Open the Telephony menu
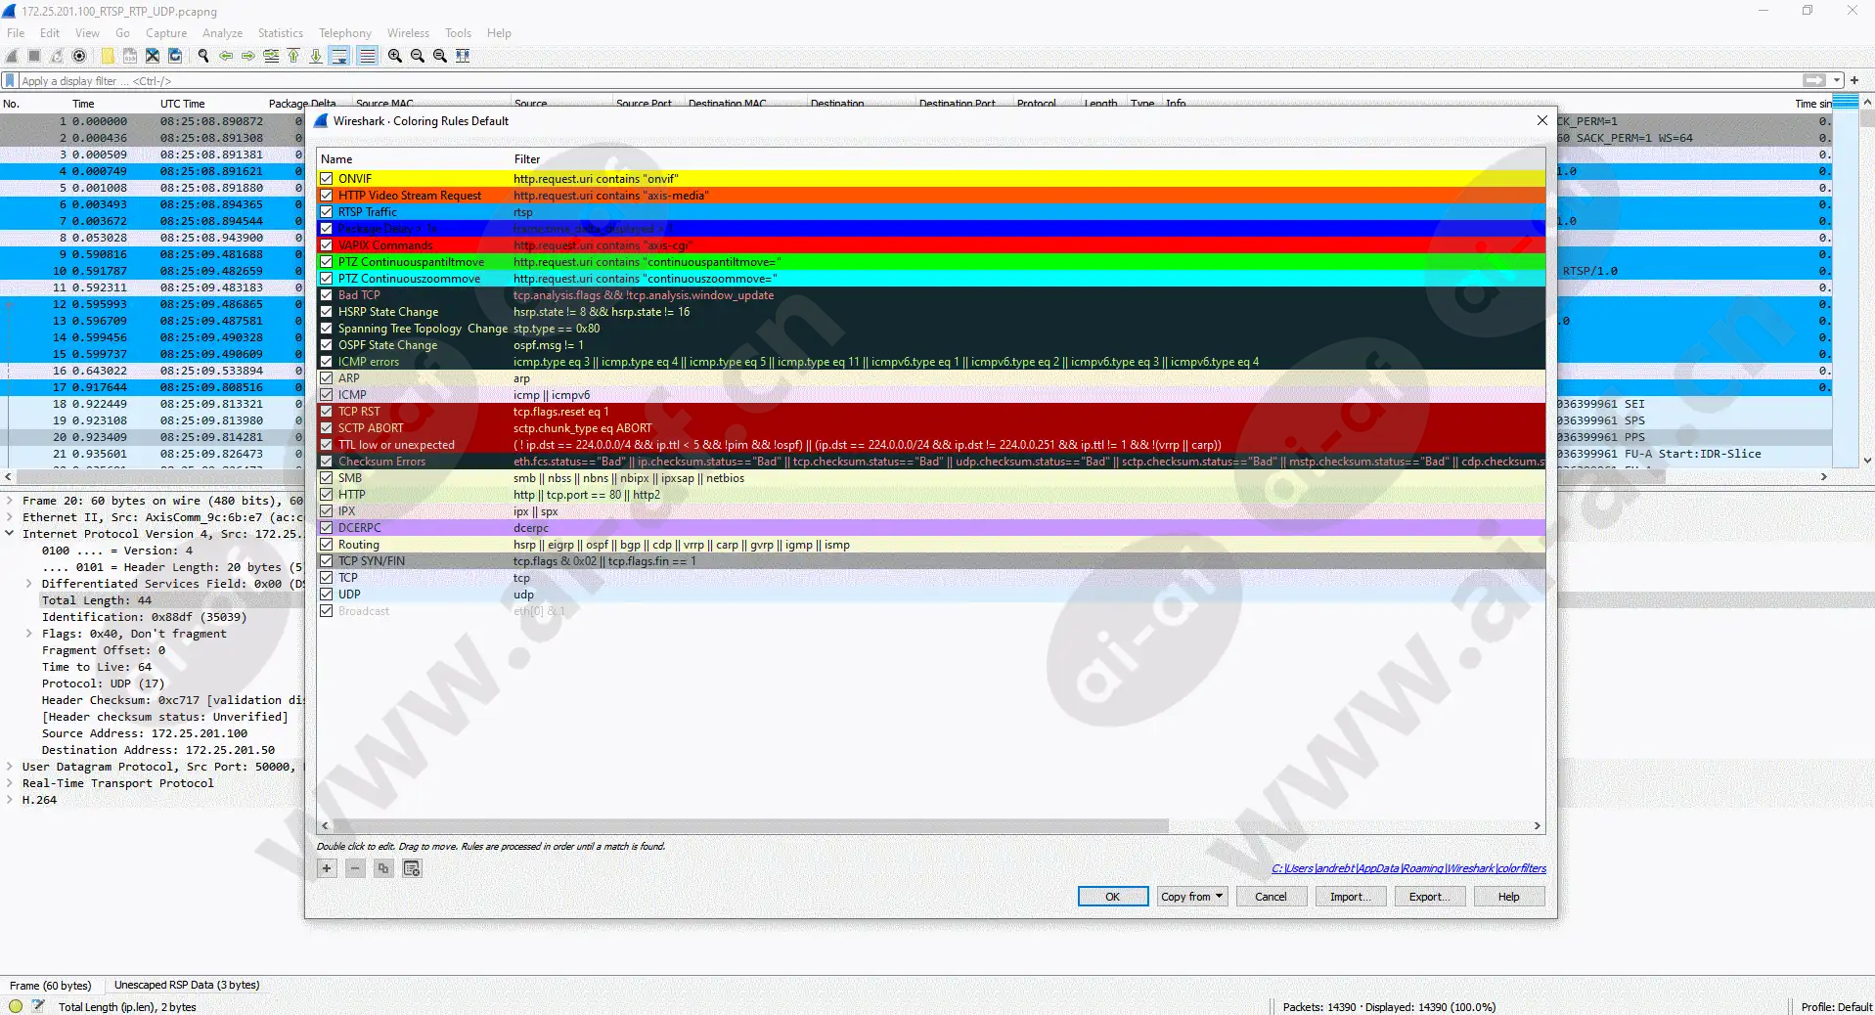This screenshot has width=1875, height=1015. [345, 33]
